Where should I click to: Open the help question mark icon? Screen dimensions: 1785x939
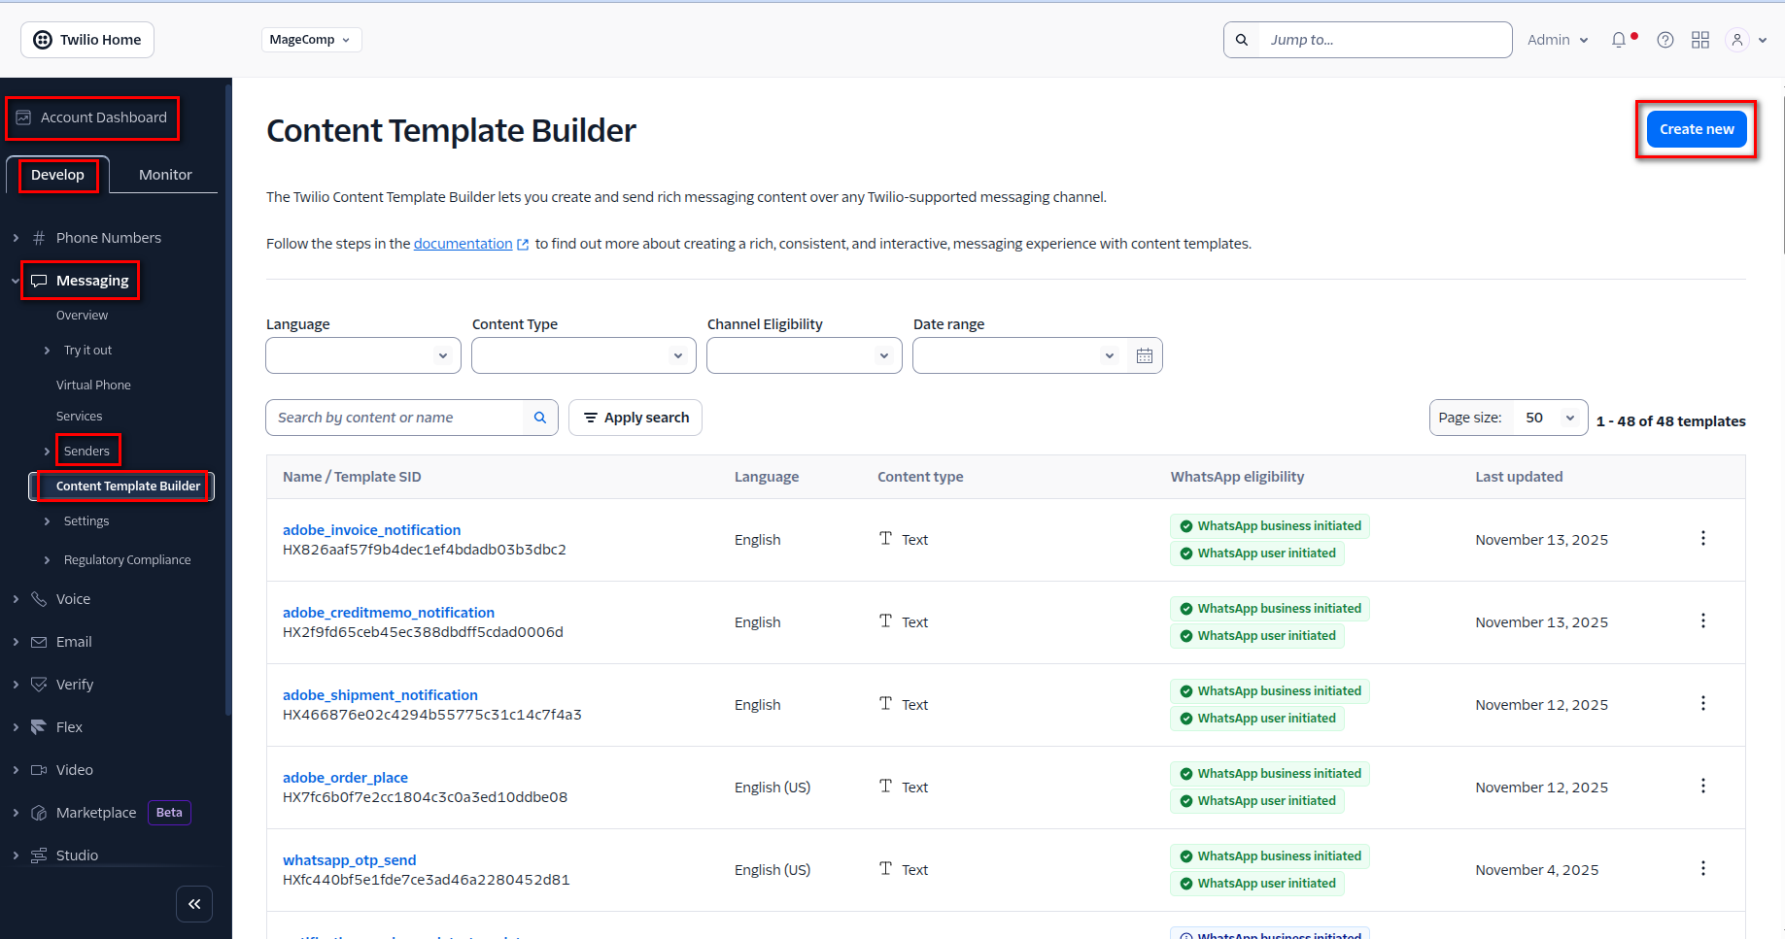(1665, 40)
